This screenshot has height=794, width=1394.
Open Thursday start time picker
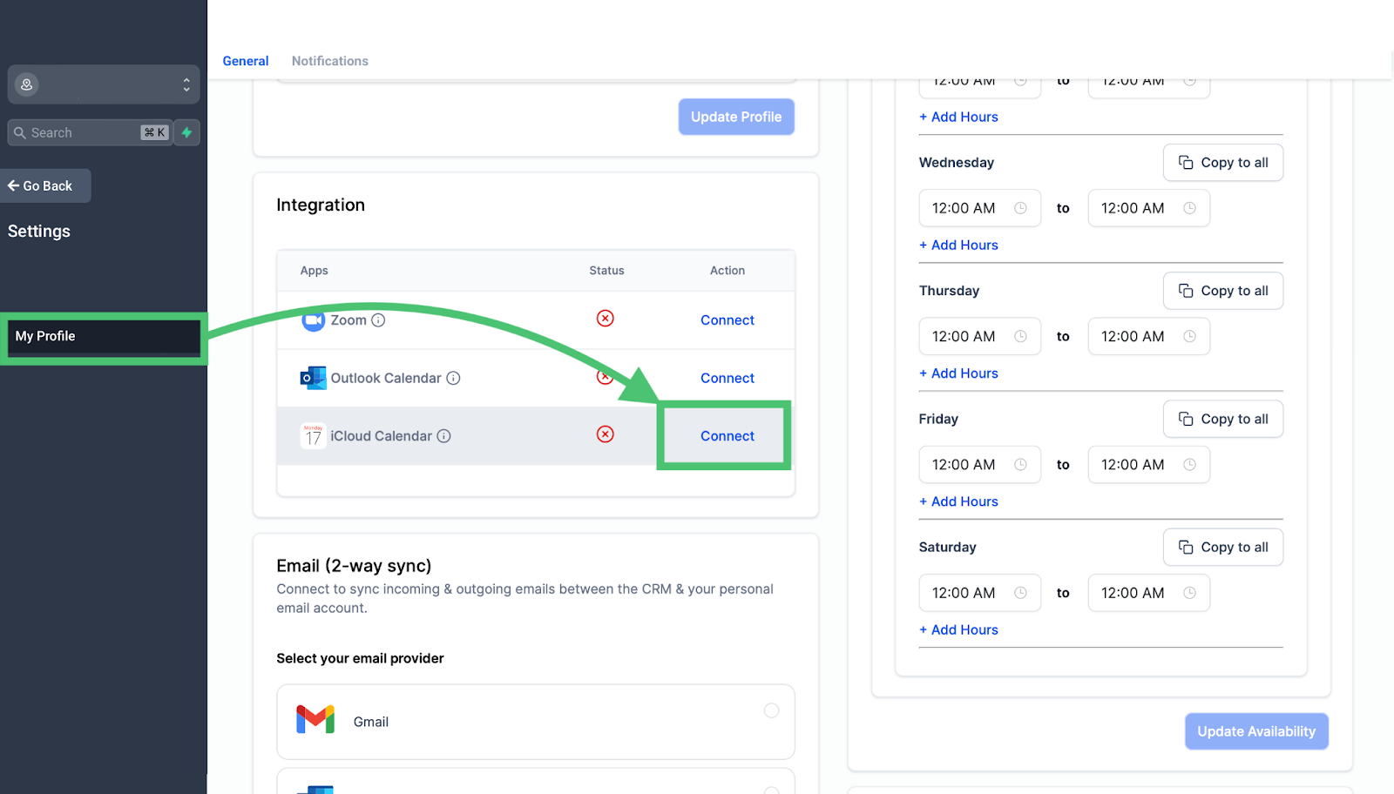click(980, 336)
